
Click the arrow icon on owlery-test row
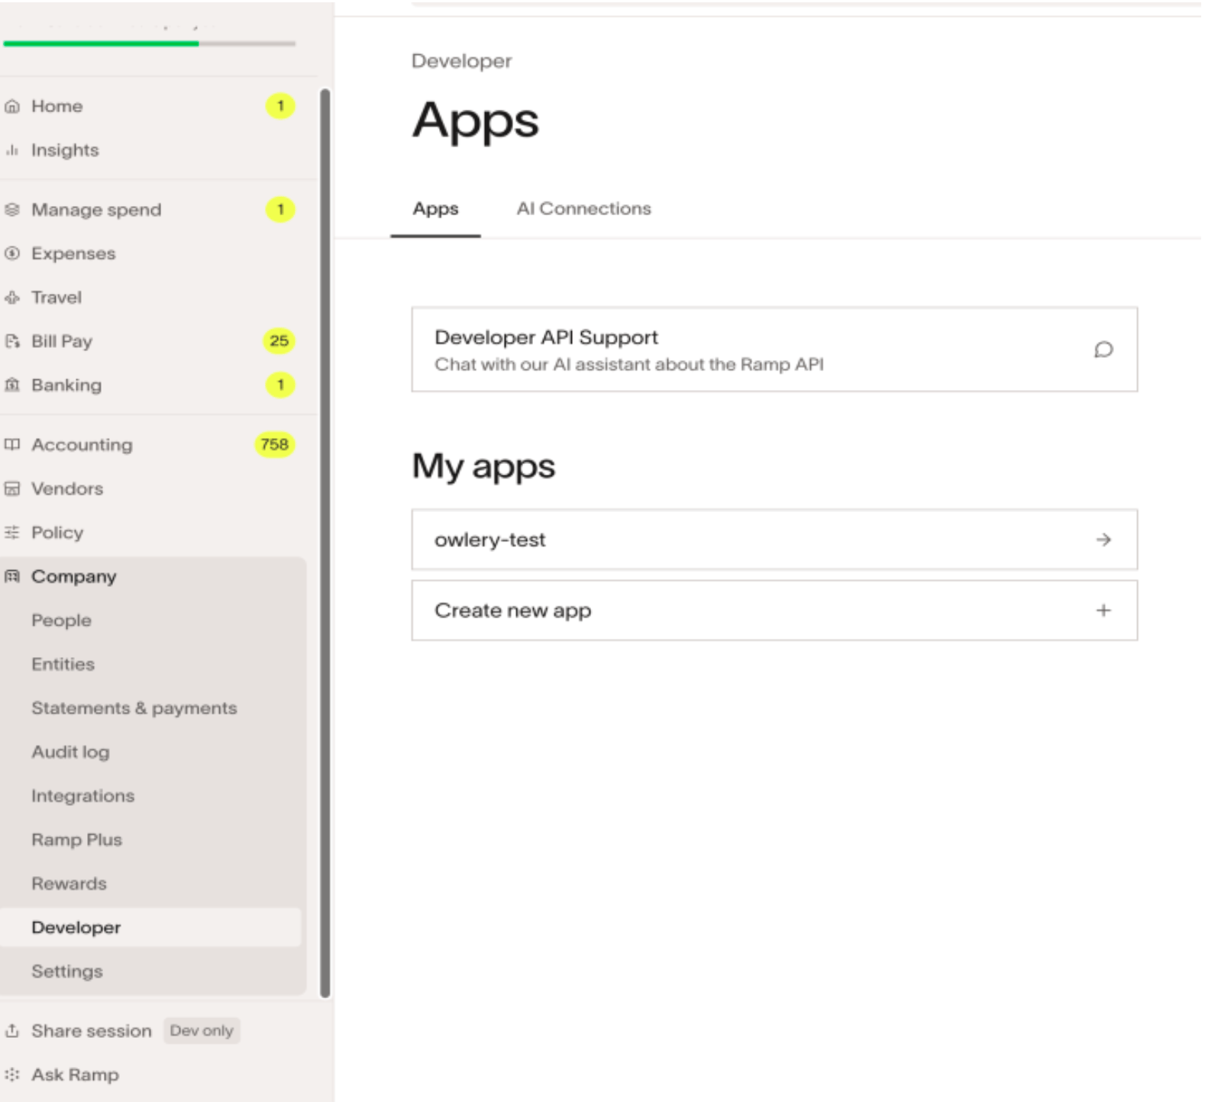click(x=1103, y=540)
